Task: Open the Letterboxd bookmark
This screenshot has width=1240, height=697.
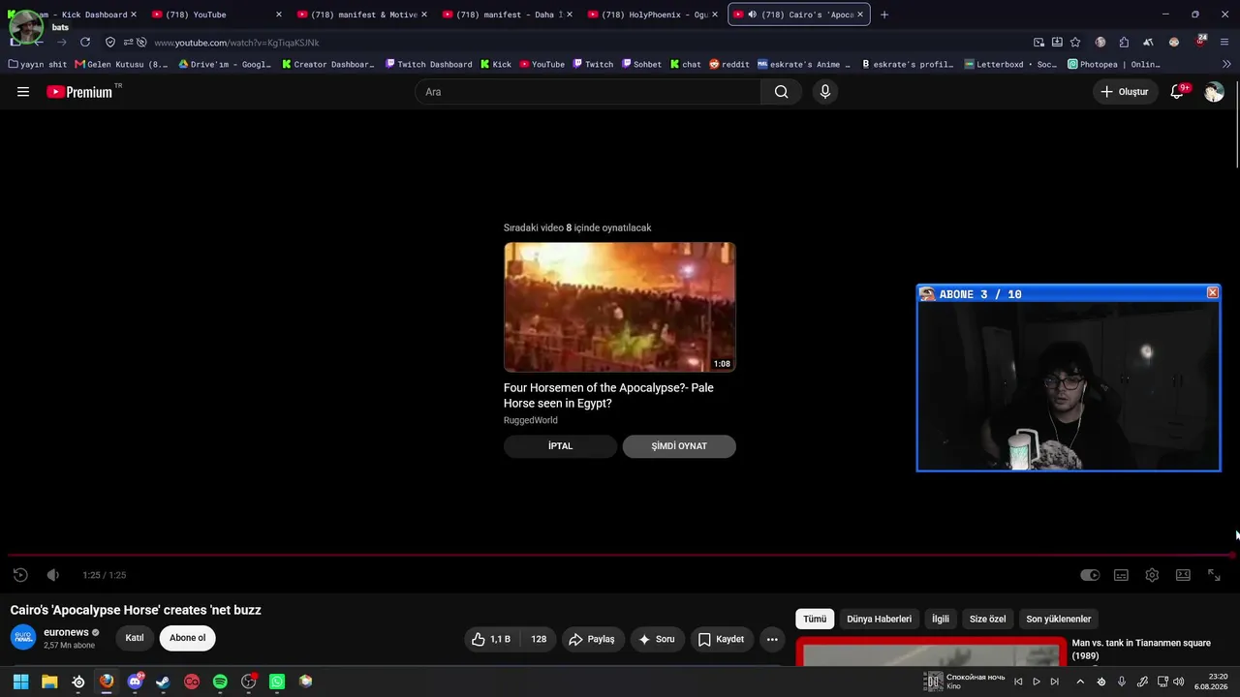Action: (1011, 65)
